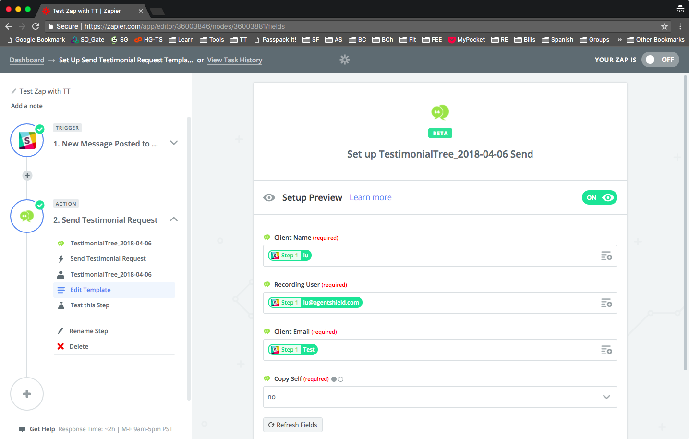
Task: Open the Tools bookmarks folder
Action: coord(212,40)
